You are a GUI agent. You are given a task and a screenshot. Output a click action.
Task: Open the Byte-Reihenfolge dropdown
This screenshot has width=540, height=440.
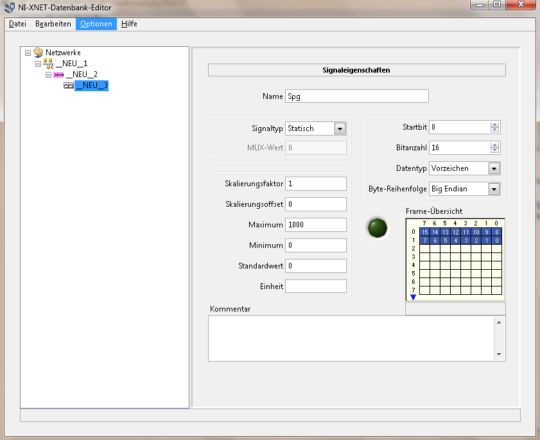[x=494, y=189]
